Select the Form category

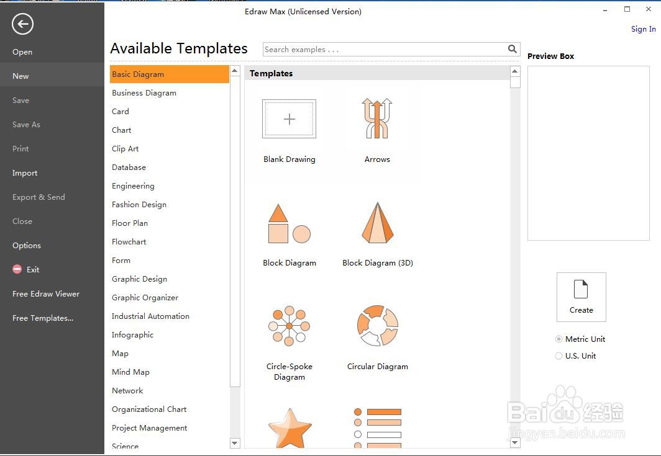170,260
